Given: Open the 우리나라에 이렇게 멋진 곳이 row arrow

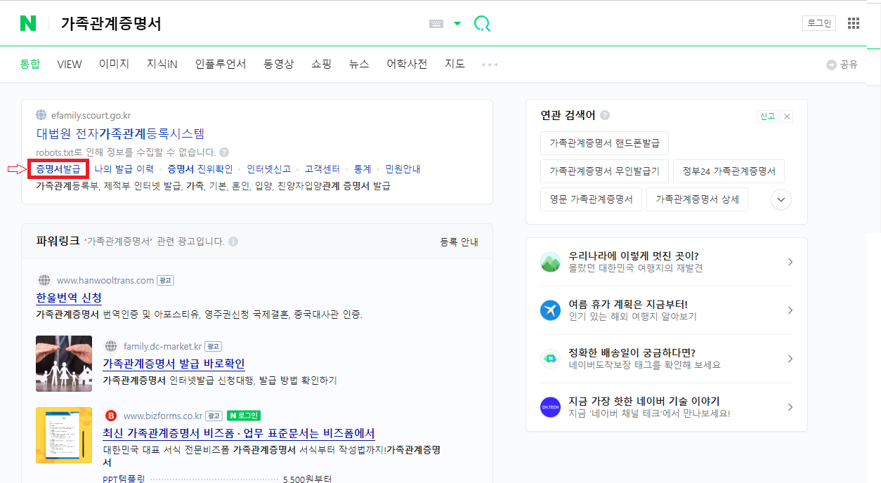Looking at the screenshot, I should [790, 262].
